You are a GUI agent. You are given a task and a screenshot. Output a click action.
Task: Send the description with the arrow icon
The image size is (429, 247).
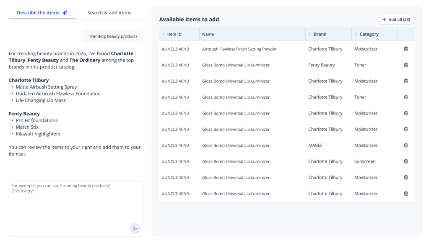point(135,229)
